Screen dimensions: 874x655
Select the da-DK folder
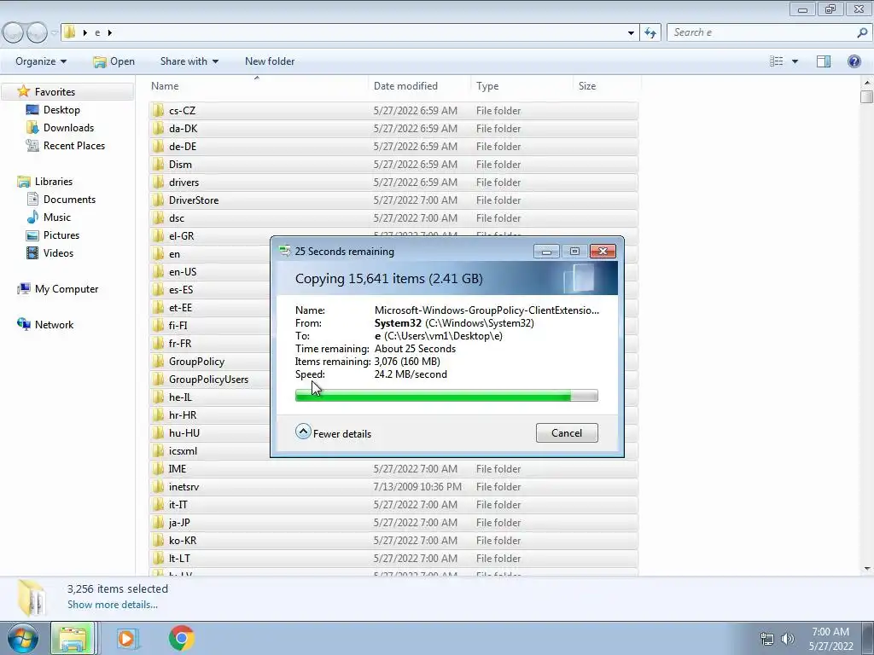click(393, 128)
